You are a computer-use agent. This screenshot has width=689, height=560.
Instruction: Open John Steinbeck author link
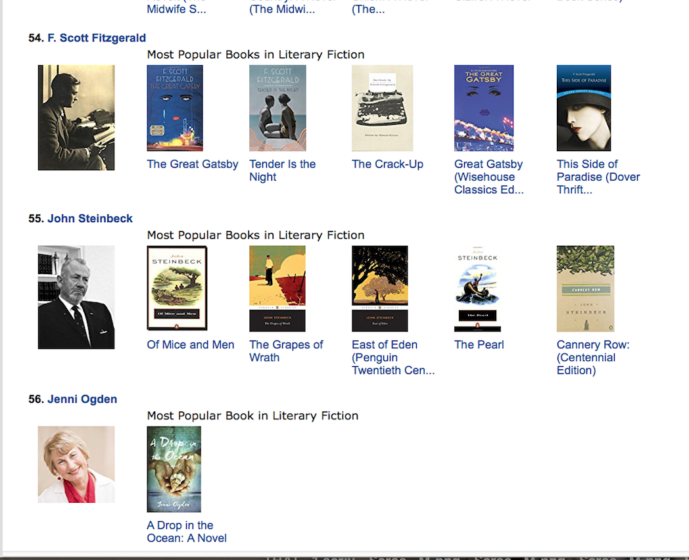click(x=90, y=219)
